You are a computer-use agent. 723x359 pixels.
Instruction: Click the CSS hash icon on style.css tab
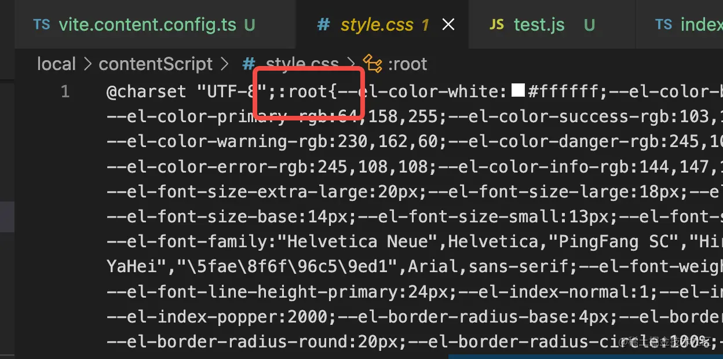pos(323,24)
